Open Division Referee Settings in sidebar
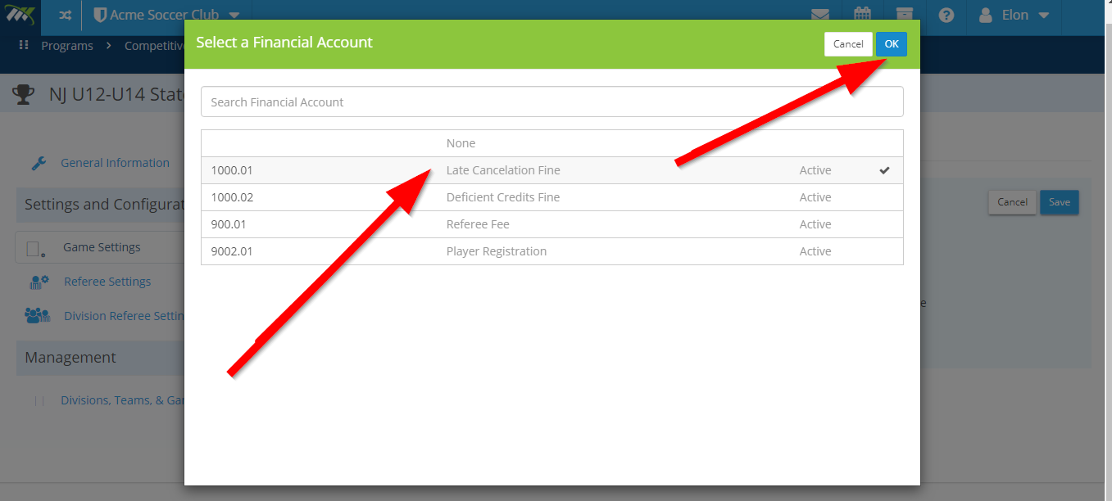Screen dimensions: 1112x501 (x=125, y=316)
